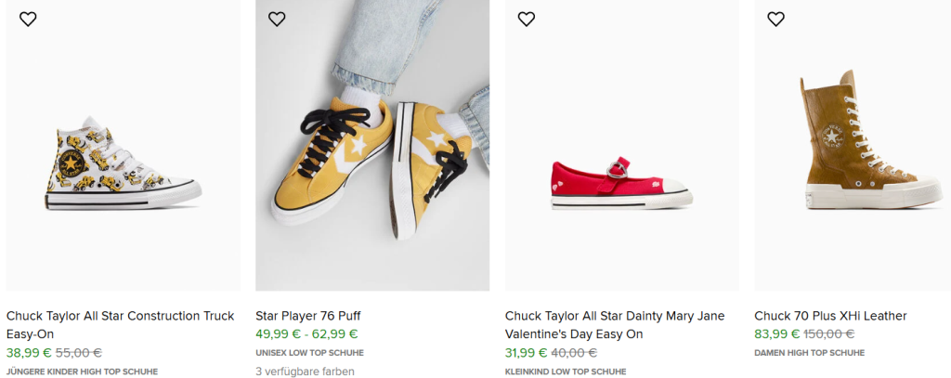This screenshot has height=378, width=951.
Task: Open the Construction Truck high top image
Action: click(123, 163)
